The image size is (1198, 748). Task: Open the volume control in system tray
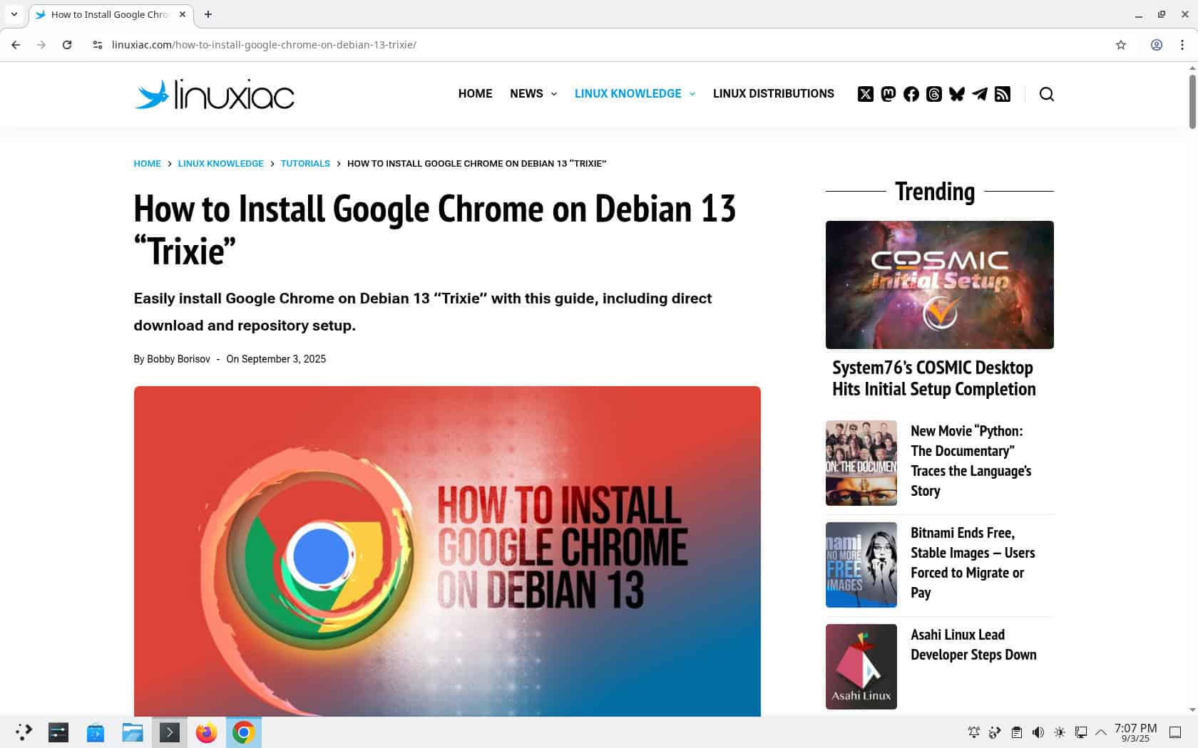point(1038,732)
